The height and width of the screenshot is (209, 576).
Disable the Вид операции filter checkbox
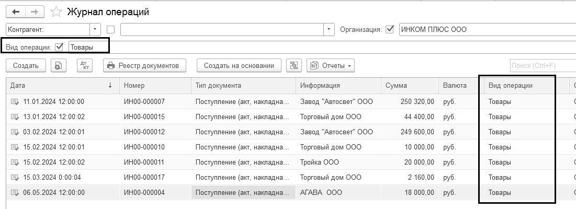pyautogui.click(x=59, y=47)
